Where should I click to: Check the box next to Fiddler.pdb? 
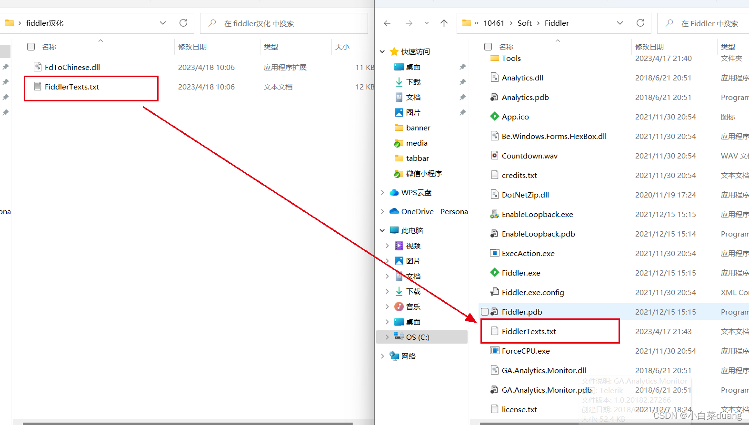[x=485, y=312]
